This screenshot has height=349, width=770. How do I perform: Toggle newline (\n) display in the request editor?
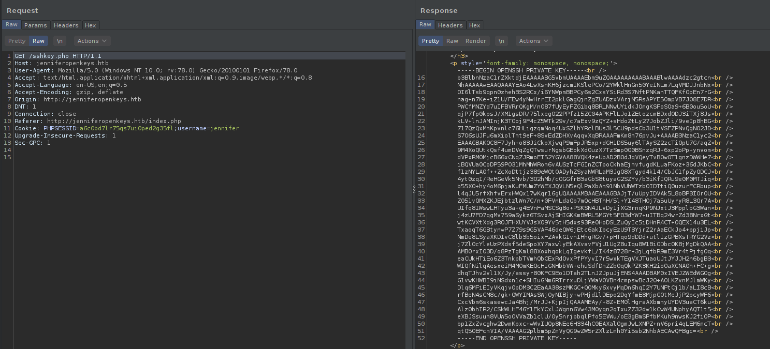[60, 41]
